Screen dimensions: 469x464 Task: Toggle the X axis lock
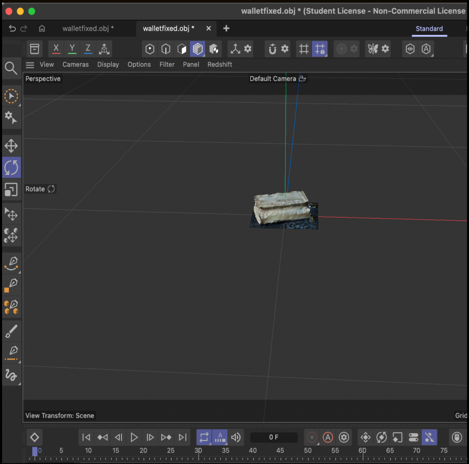coord(56,49)
